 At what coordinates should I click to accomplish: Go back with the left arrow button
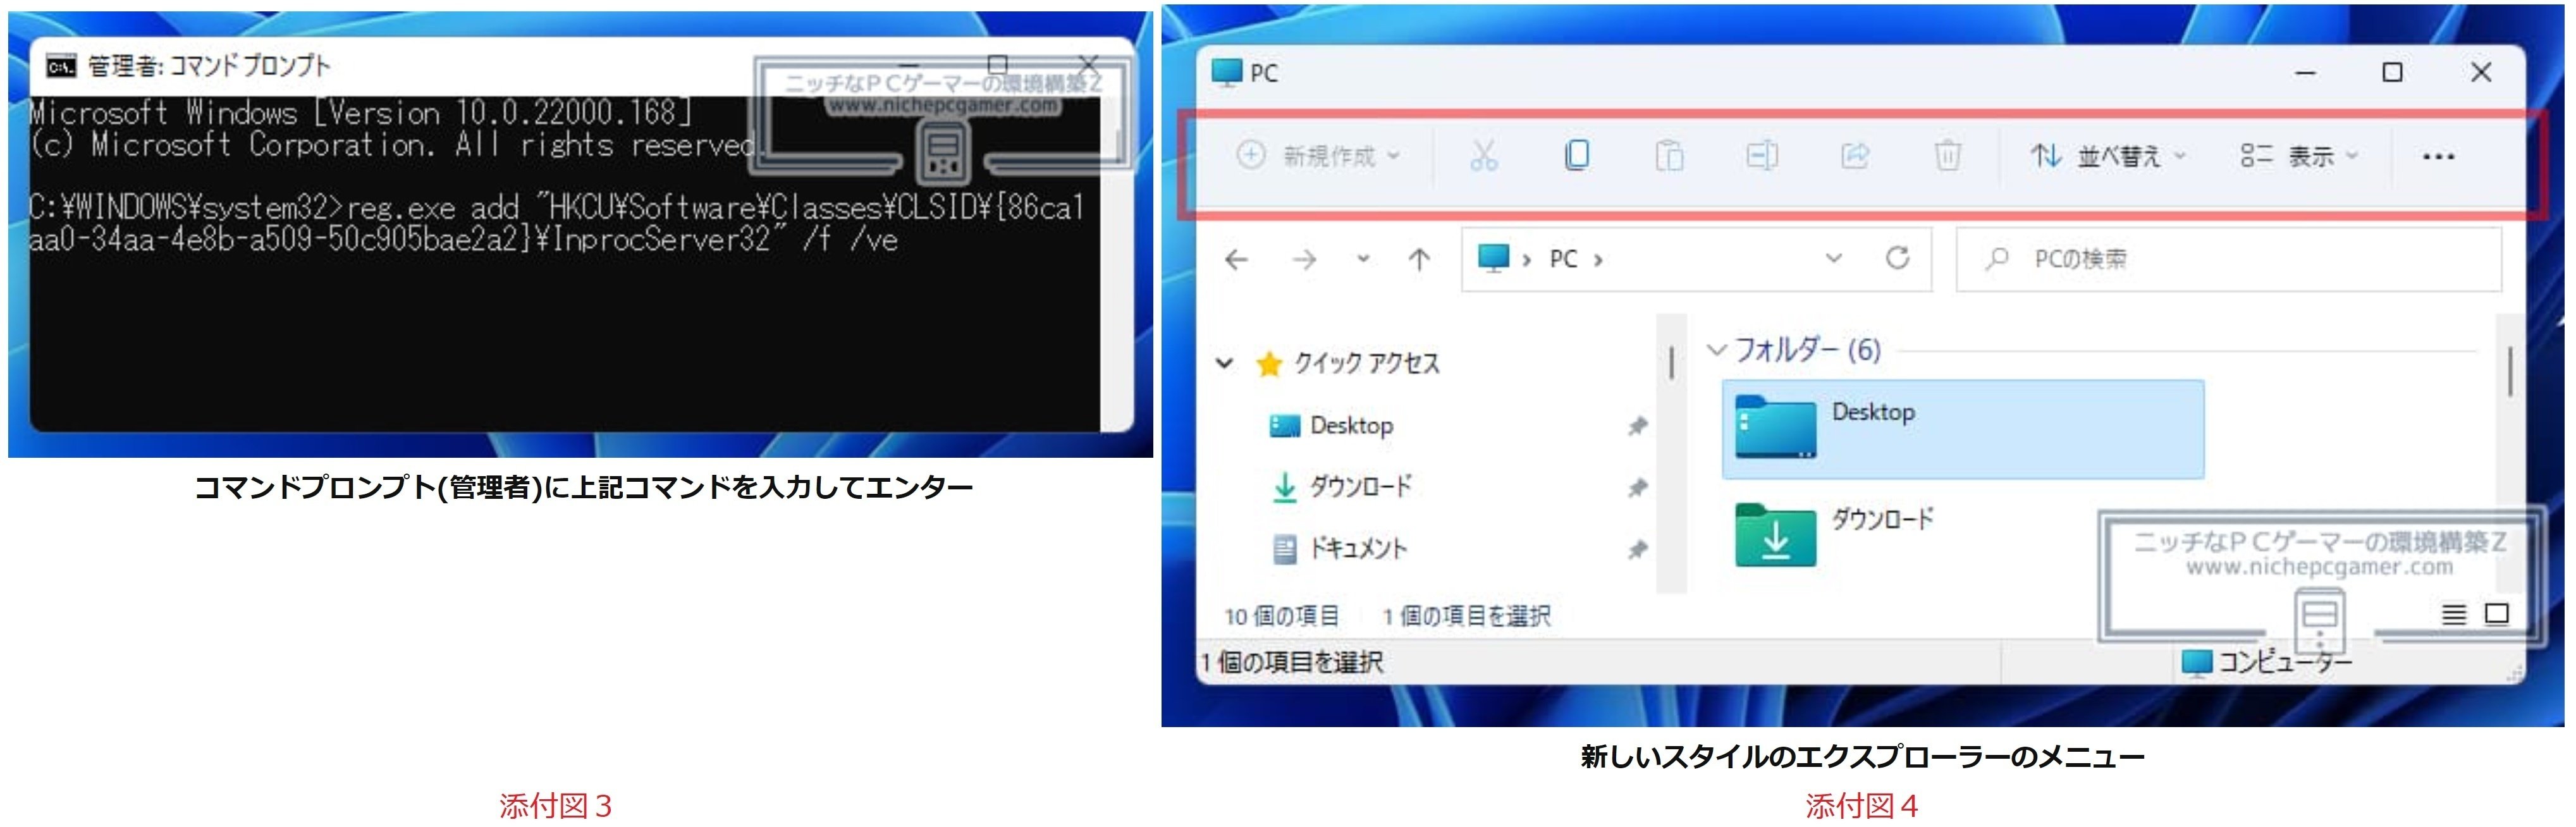coord(1236,260)
